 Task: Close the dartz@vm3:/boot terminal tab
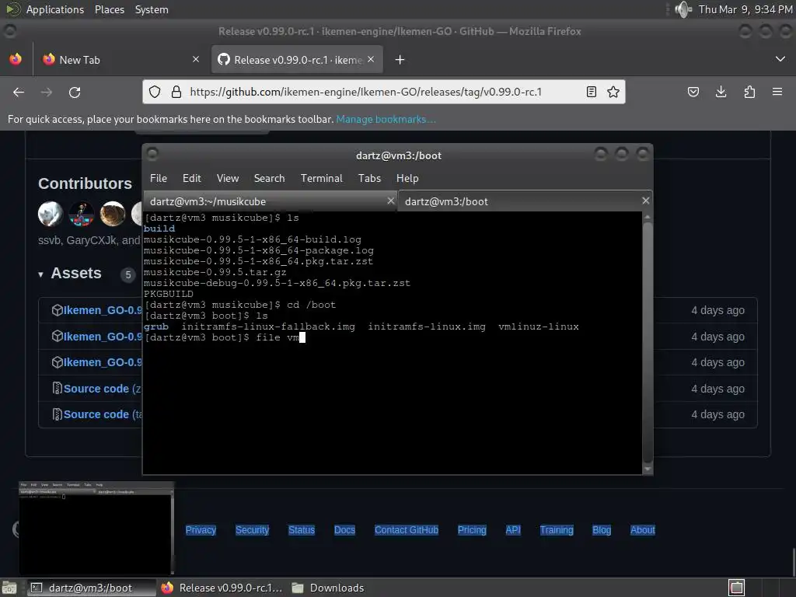646,201
